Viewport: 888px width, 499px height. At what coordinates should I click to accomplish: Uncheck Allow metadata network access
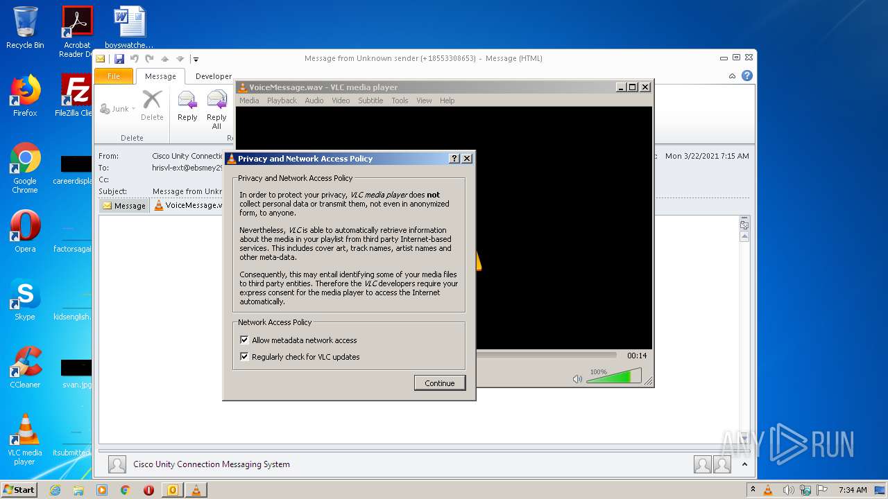244,340
